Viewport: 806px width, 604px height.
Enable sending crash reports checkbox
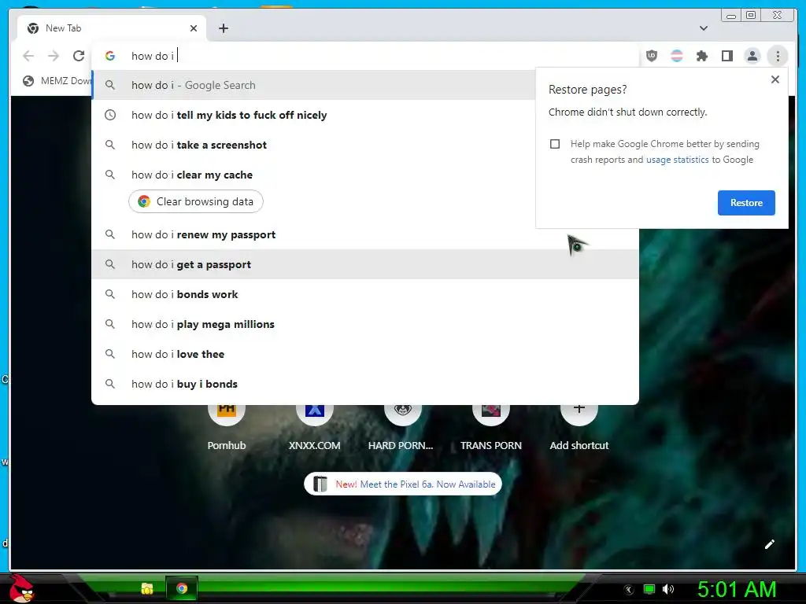[555, 144]
